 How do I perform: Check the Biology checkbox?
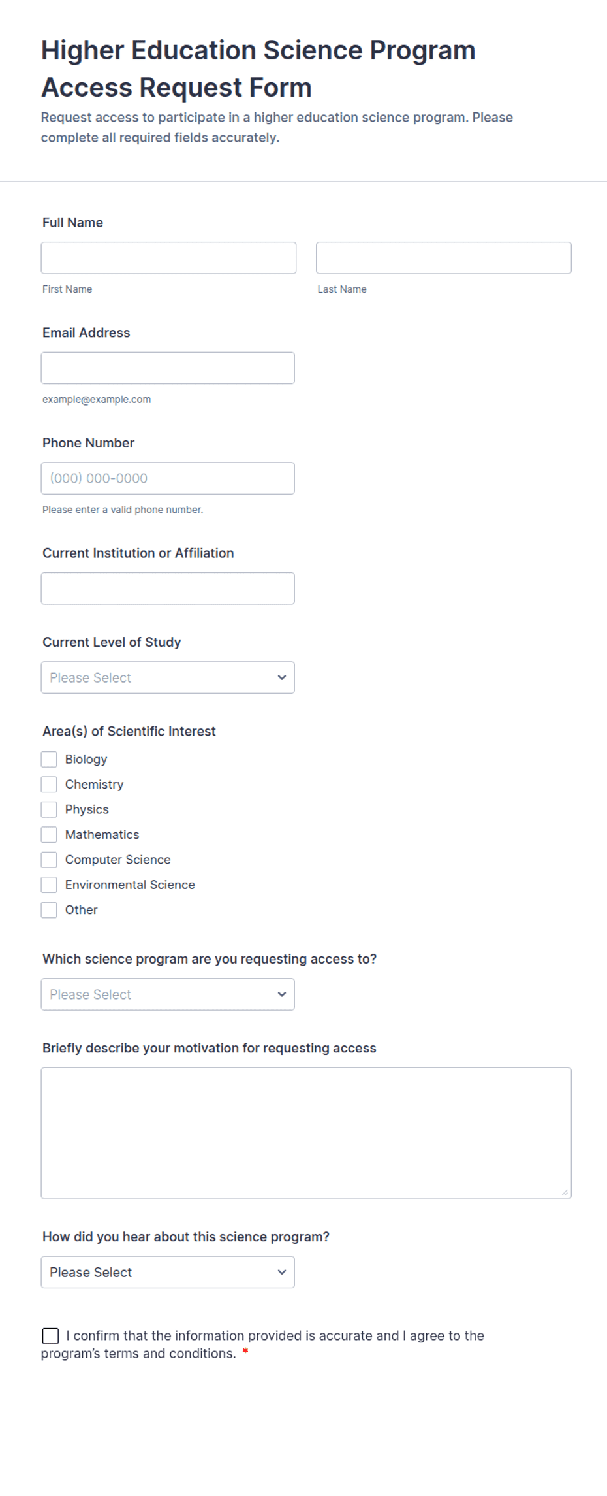(x=49, y=759)
